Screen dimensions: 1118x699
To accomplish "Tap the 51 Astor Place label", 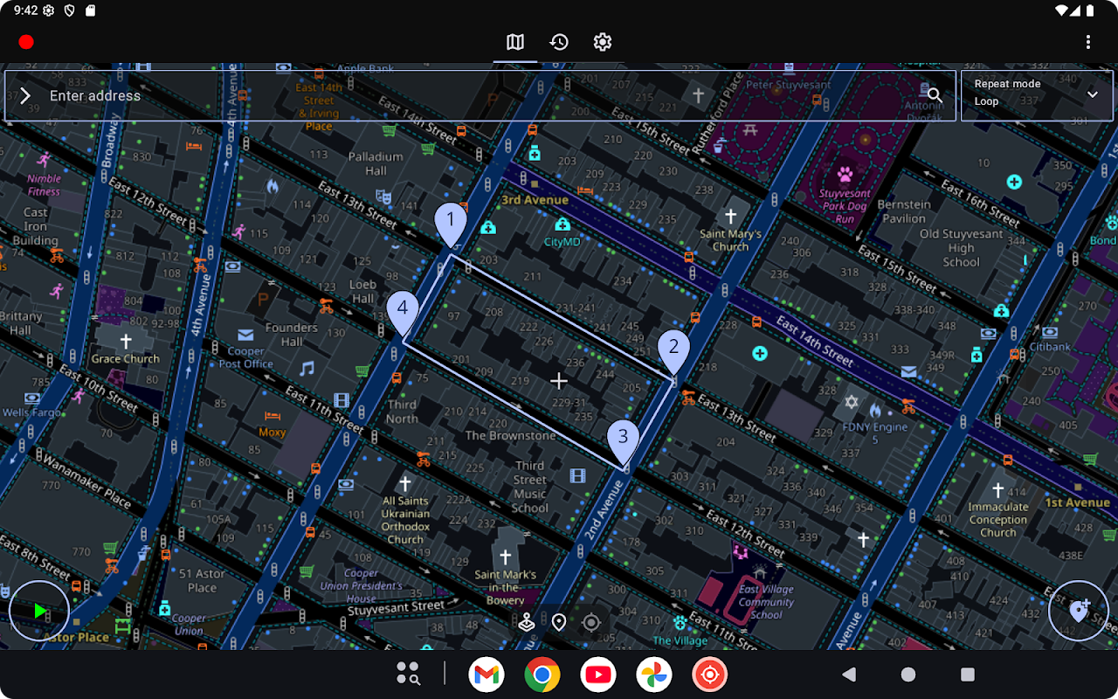I will click(x=202, y=581).
